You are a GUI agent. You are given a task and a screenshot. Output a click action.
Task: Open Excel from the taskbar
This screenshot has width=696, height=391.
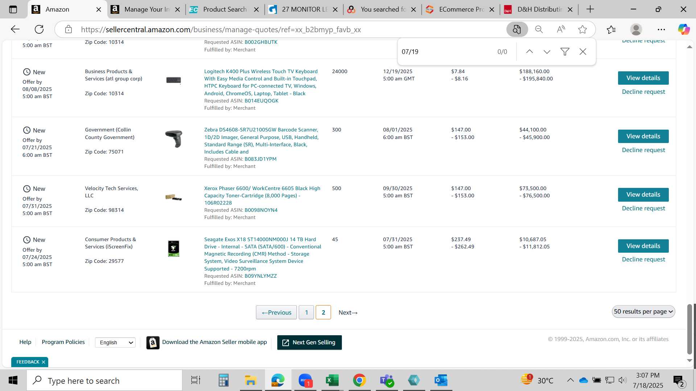tap(332, 380)
